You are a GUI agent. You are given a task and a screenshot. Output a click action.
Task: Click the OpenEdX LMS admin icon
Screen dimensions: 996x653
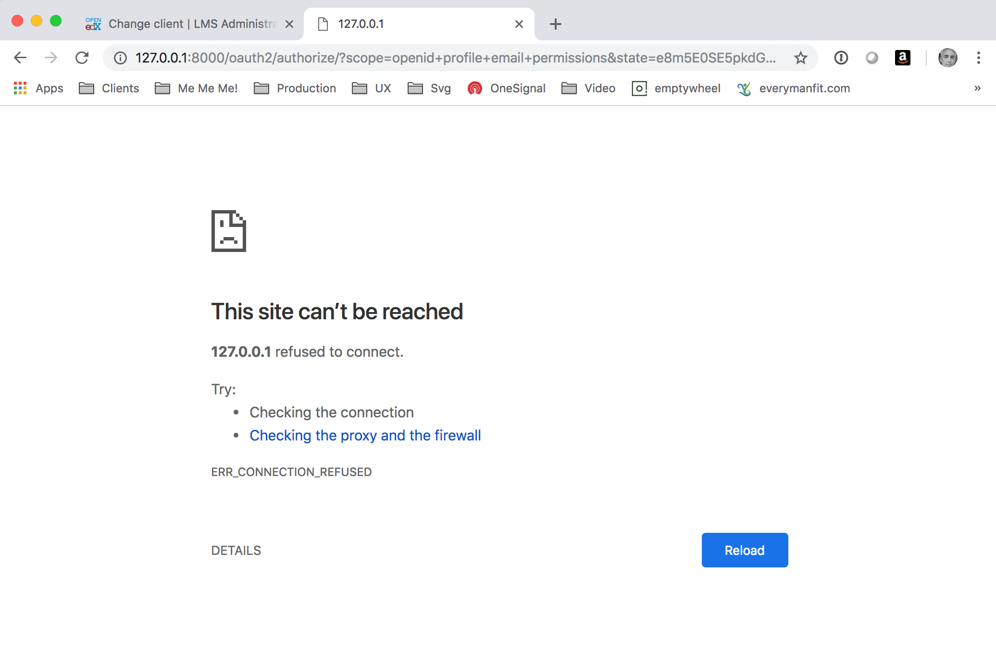click(x=92, y=23)
